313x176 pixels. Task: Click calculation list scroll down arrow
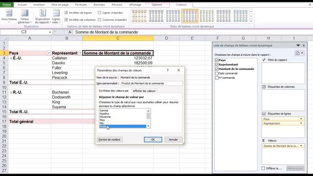[148, 126]
